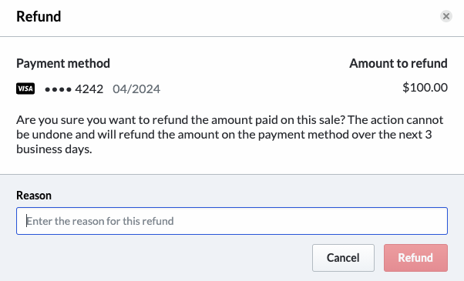
Task: Click the $100.00 refund amount
Action: (425, 88)
